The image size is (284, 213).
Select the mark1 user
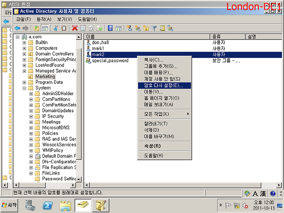[x=98, y=49]
